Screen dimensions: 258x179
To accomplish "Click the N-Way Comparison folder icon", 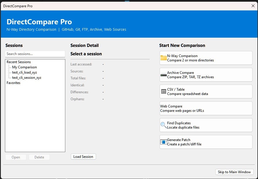I will click(x=164, y=58).
